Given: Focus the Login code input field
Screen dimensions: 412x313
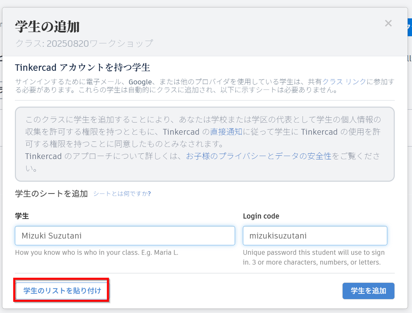Looking at the screenshot, I should (315, 236).
